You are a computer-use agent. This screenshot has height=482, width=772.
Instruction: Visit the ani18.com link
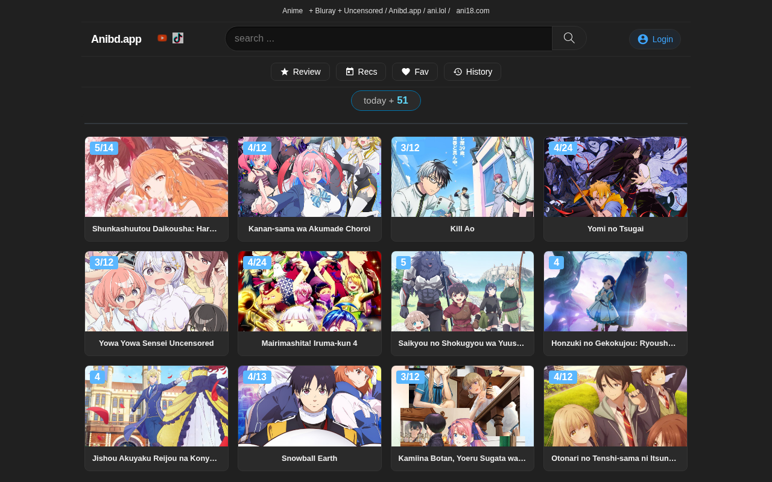(x=473, y=11)
